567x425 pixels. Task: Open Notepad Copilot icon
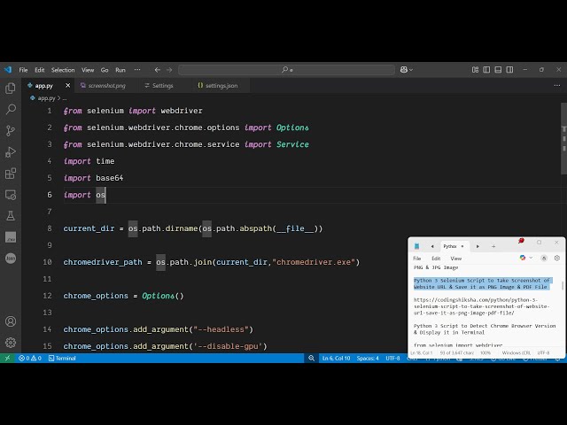tap(522, 258)
